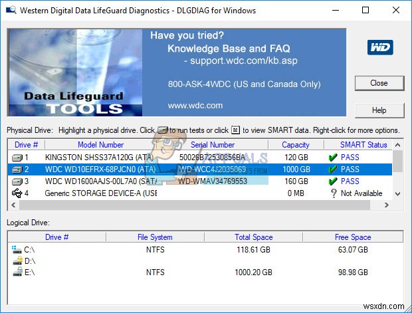Click the 160 GB capacity cell
412x313 pixels.
tap(296, 181)
